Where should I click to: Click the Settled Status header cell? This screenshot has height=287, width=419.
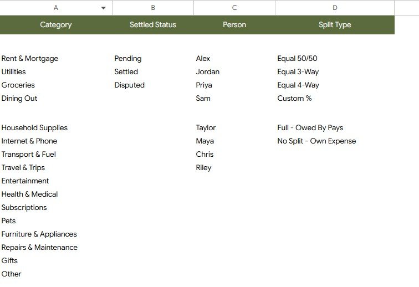click(153, 25)
